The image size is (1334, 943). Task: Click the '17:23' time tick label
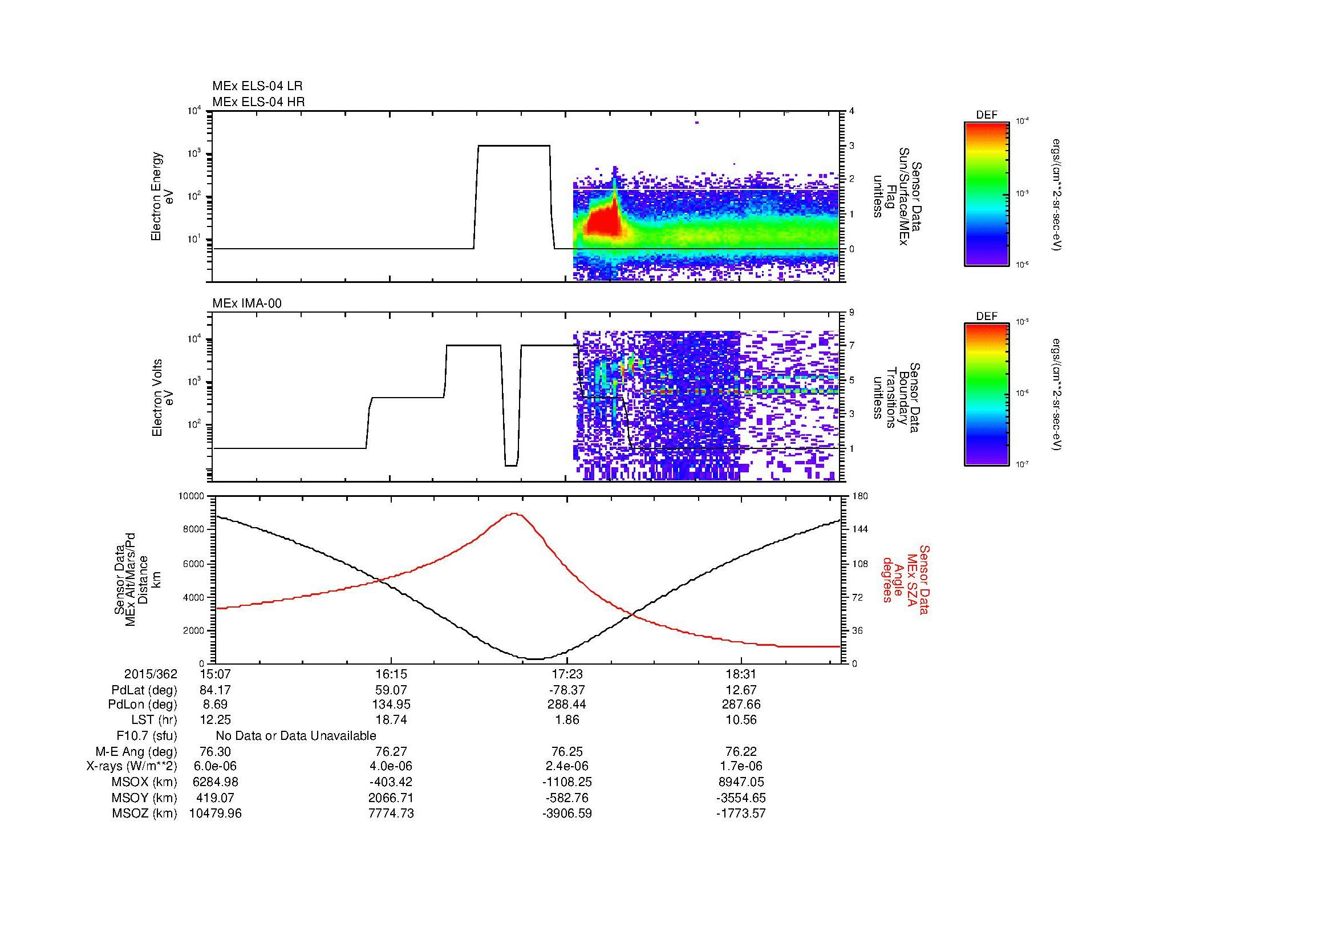coord(566,674)
